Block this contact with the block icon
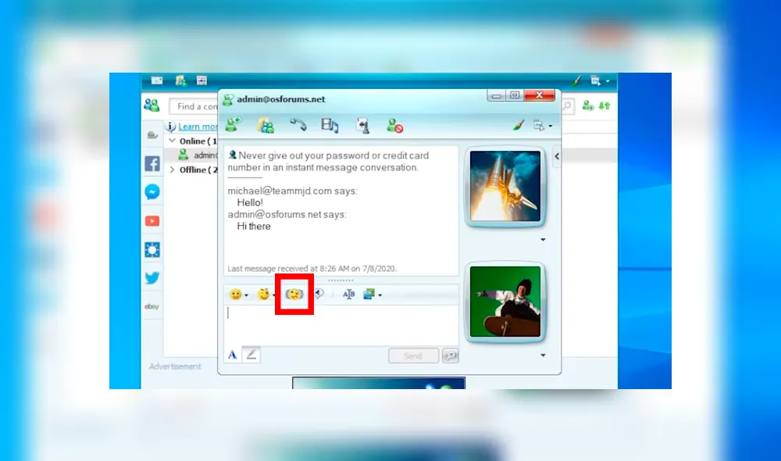 tap(394, 125)
